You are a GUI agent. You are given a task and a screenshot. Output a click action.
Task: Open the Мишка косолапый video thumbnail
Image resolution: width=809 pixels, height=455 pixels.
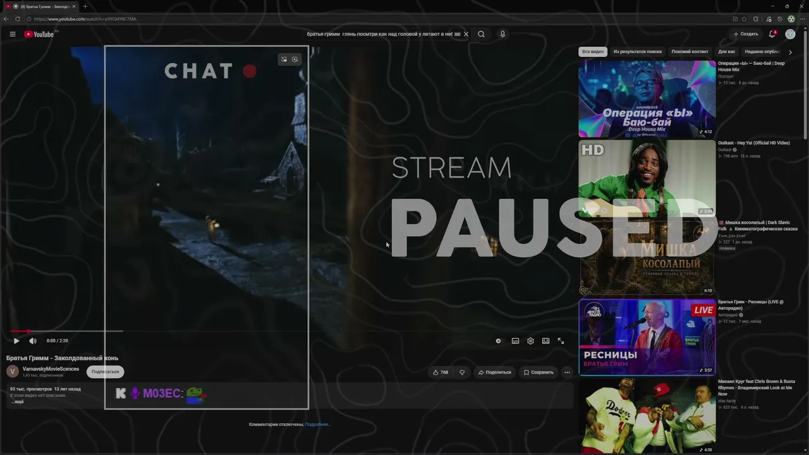tap(647, 258)
